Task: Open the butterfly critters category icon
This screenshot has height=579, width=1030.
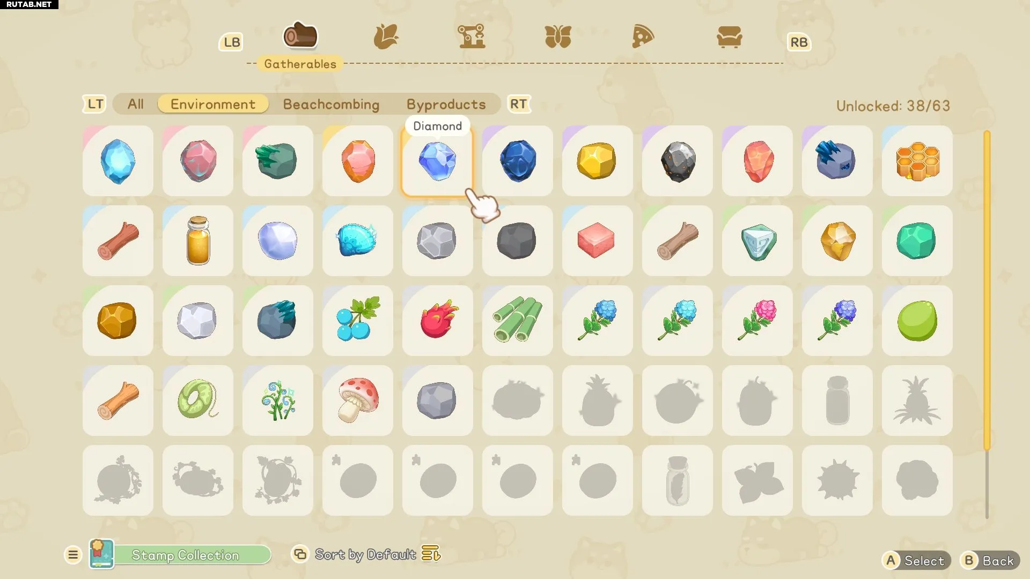Action: point(558,37)
